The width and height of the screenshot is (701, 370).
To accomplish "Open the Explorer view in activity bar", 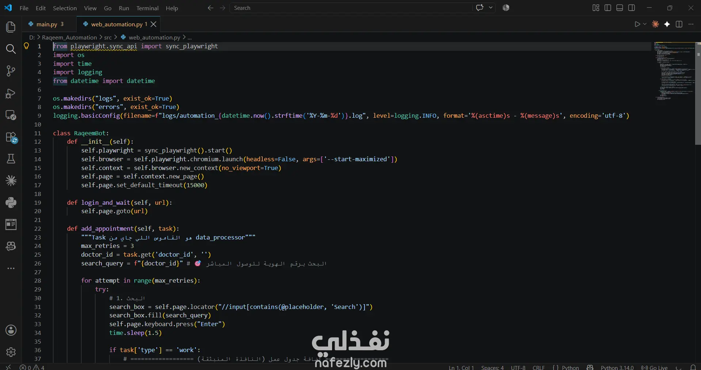I will tap(11, 27).
